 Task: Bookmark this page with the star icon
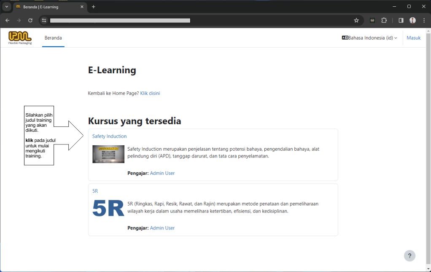(x=356, y=20)
